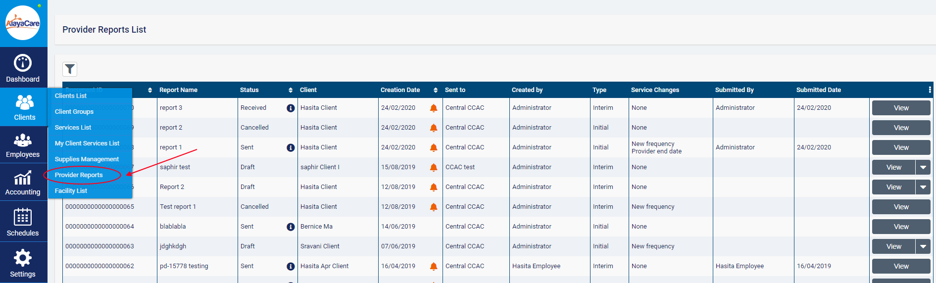This screenshot has width=936, height=283.
Task: Sort by Document ID column arrows
Action: point(150,90)
